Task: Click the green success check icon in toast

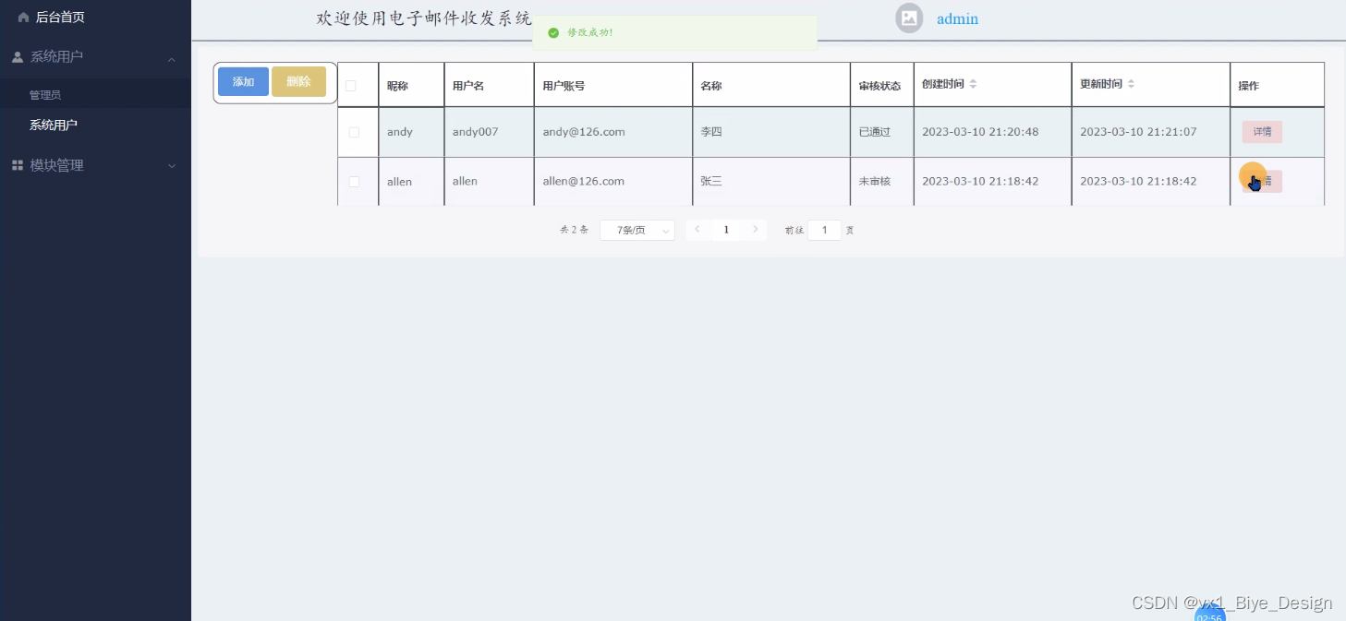Action: click(x=553, y=32)
